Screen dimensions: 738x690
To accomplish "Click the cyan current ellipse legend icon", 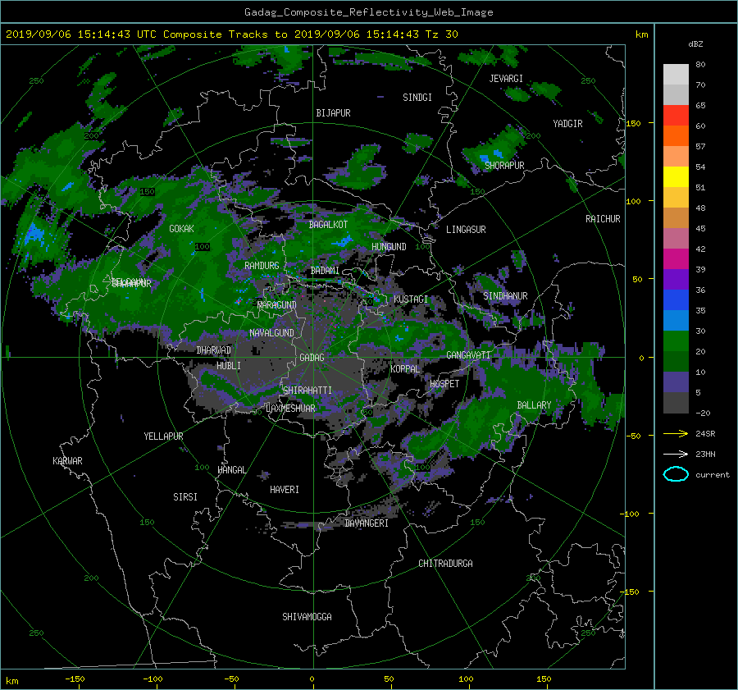I will (676, 474).
